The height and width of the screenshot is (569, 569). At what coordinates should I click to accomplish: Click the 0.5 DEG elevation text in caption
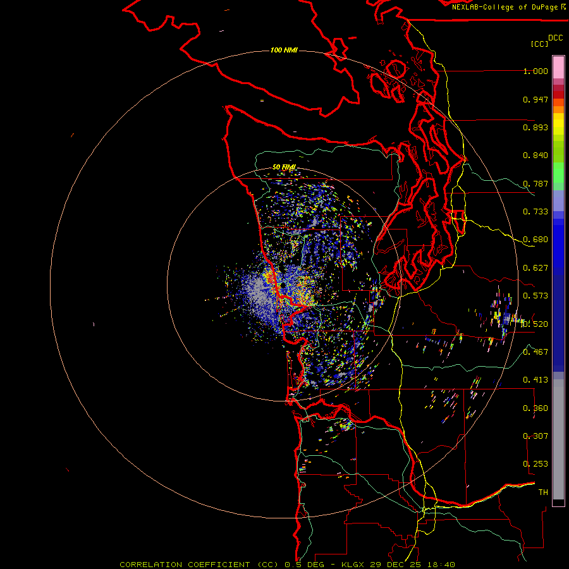(304, 565)
